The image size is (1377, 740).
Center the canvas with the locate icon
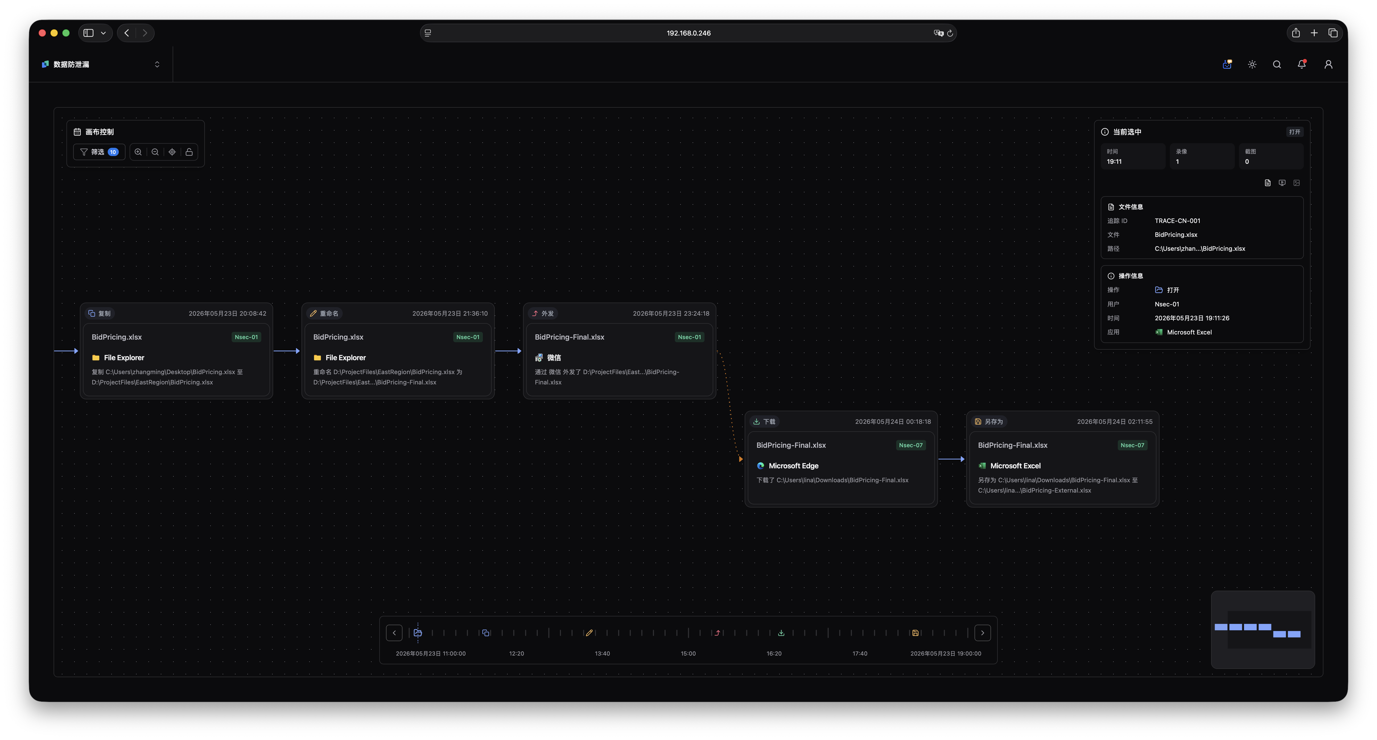coord(172,152)
